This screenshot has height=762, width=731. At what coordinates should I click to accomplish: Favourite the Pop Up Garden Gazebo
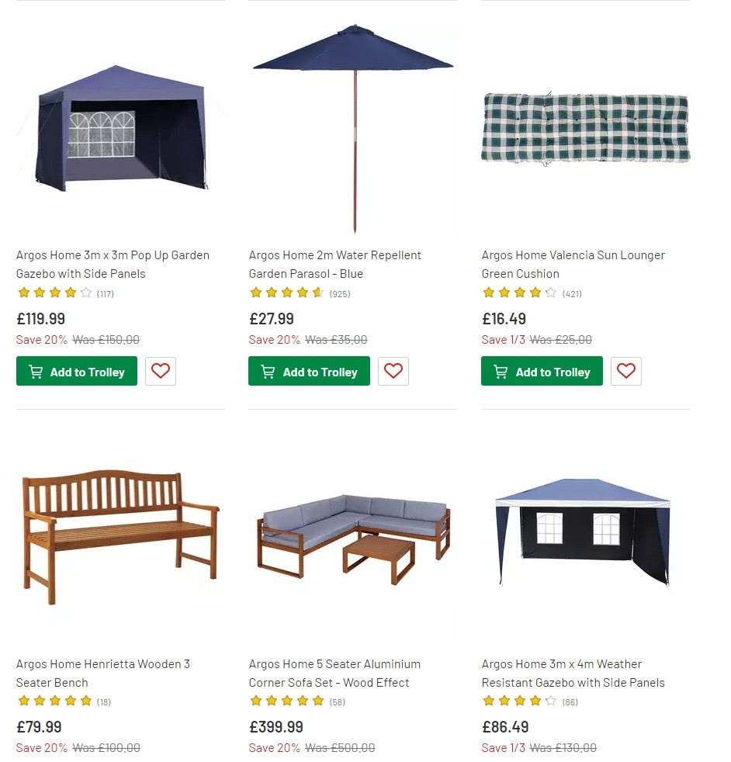tap(161, 371)
